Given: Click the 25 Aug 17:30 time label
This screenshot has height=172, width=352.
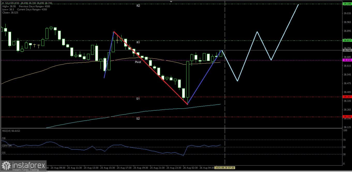Looking at the screenshot, I should pos(124,168).
